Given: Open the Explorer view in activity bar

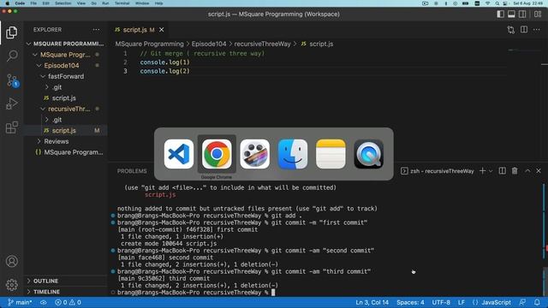Looking at the screenshot, I should [11, 33].
